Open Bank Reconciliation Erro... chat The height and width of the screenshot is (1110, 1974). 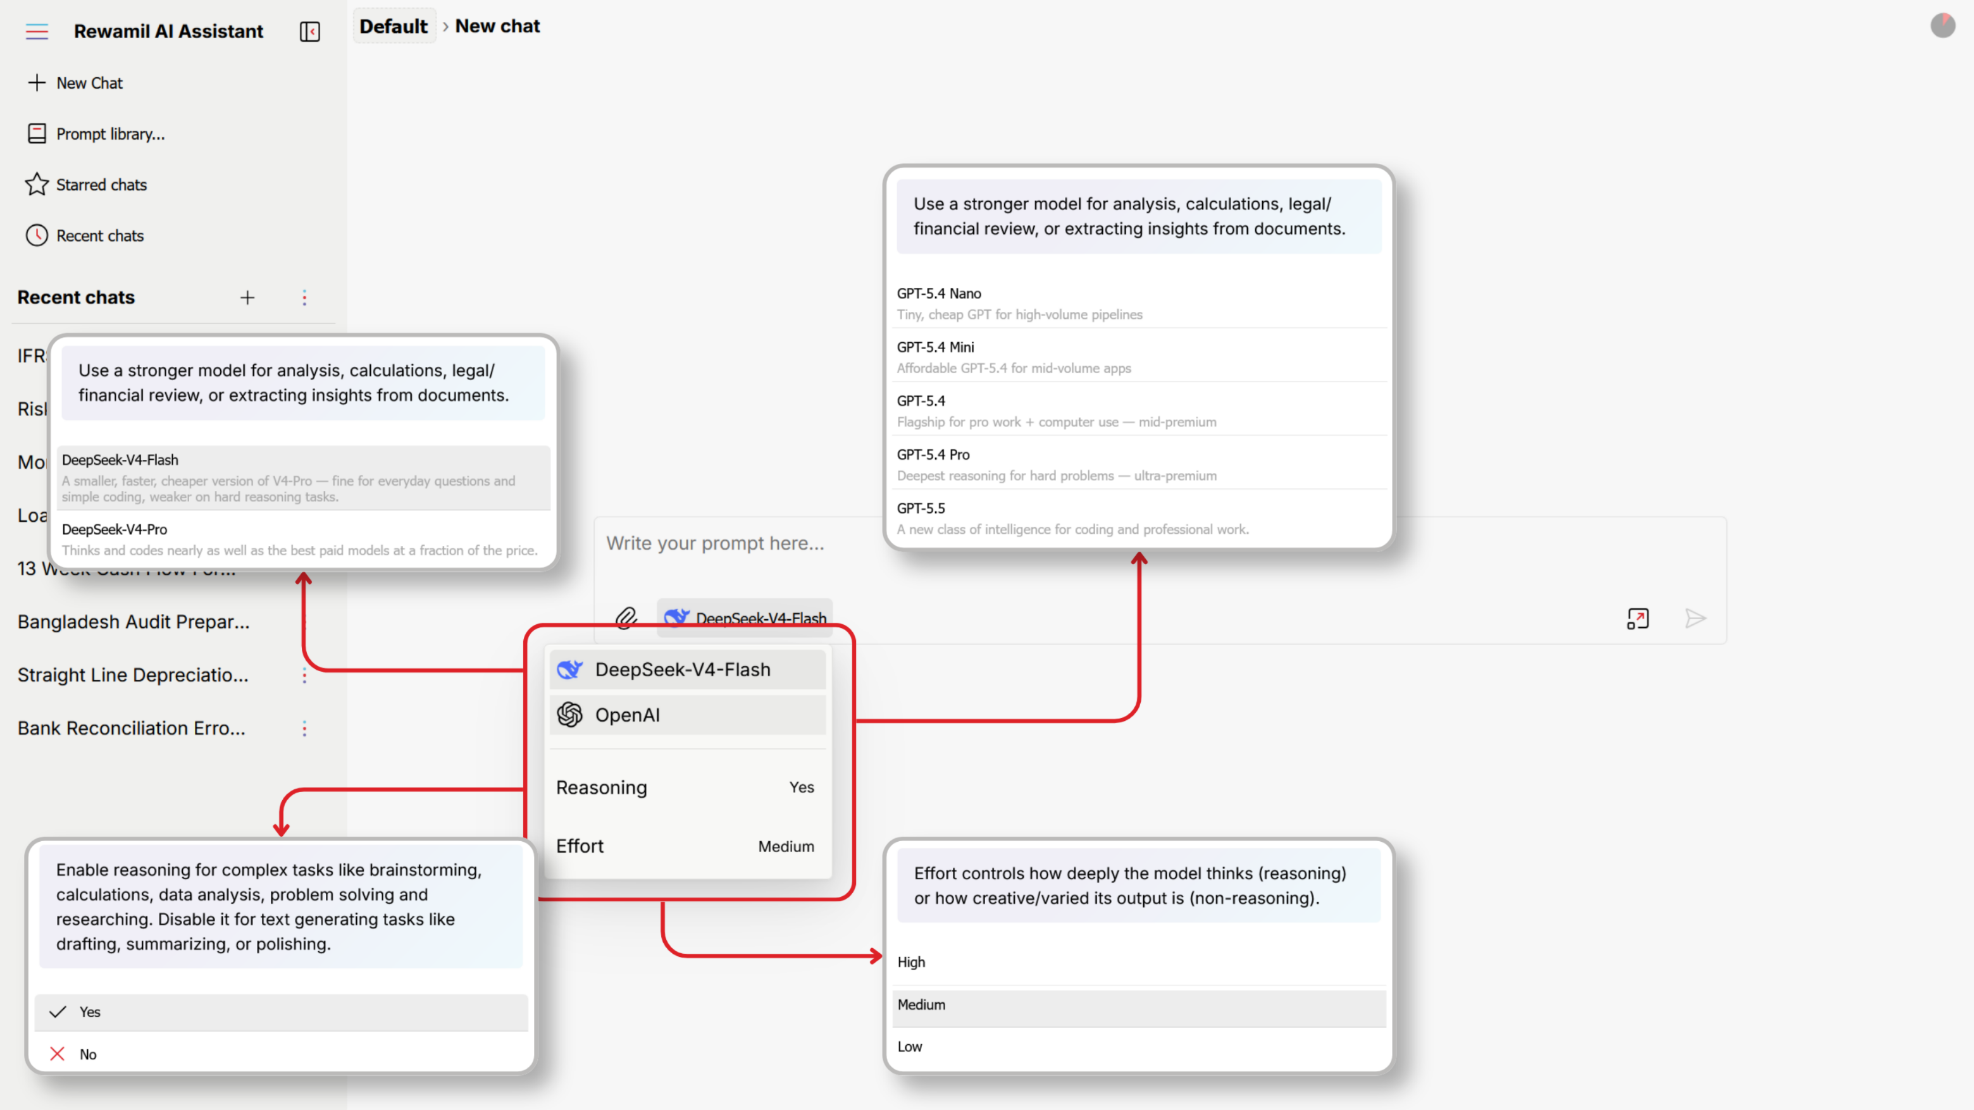(131, 729)
